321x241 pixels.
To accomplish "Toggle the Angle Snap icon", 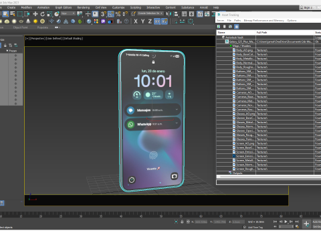I will pyautogui.click(x=111, y=14).
